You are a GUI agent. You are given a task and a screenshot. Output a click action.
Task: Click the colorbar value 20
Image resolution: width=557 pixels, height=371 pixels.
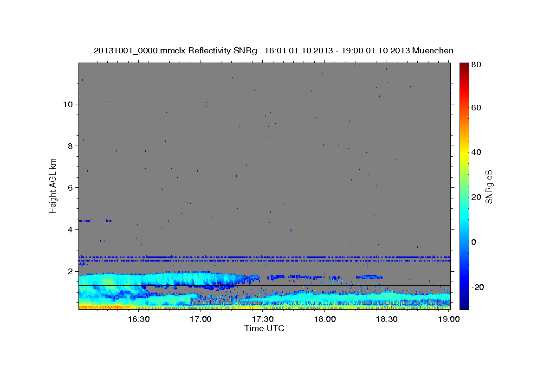477,197
